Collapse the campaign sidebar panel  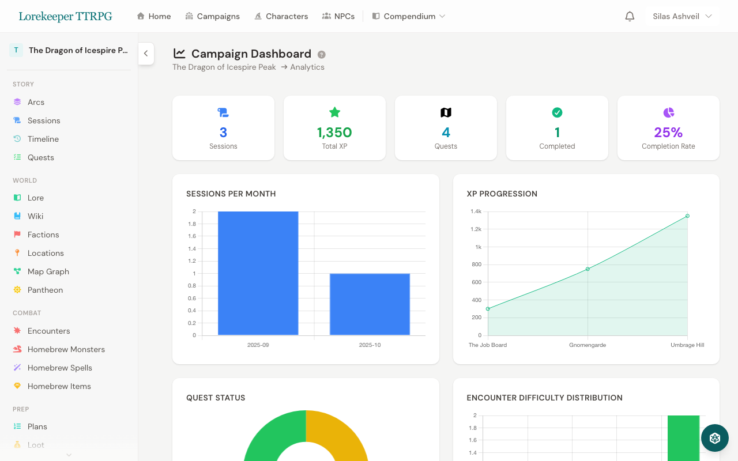point(146,54)
